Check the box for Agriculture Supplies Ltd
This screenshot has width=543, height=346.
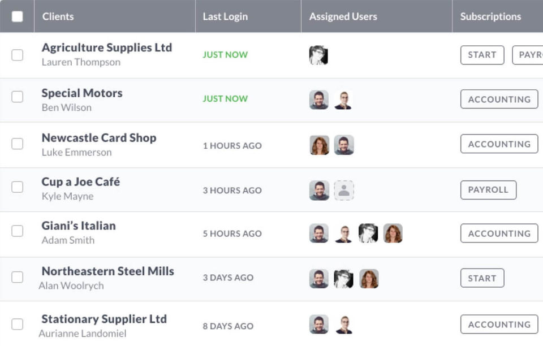tap(18, 55)
